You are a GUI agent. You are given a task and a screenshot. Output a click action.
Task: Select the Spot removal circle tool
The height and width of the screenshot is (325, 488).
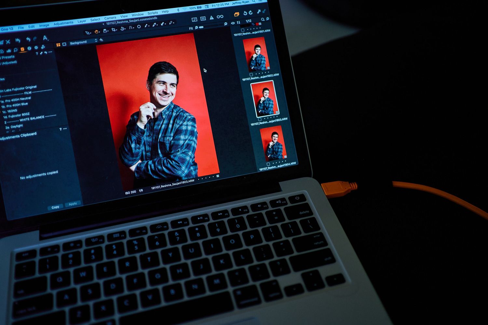click(x=139, y=27)
